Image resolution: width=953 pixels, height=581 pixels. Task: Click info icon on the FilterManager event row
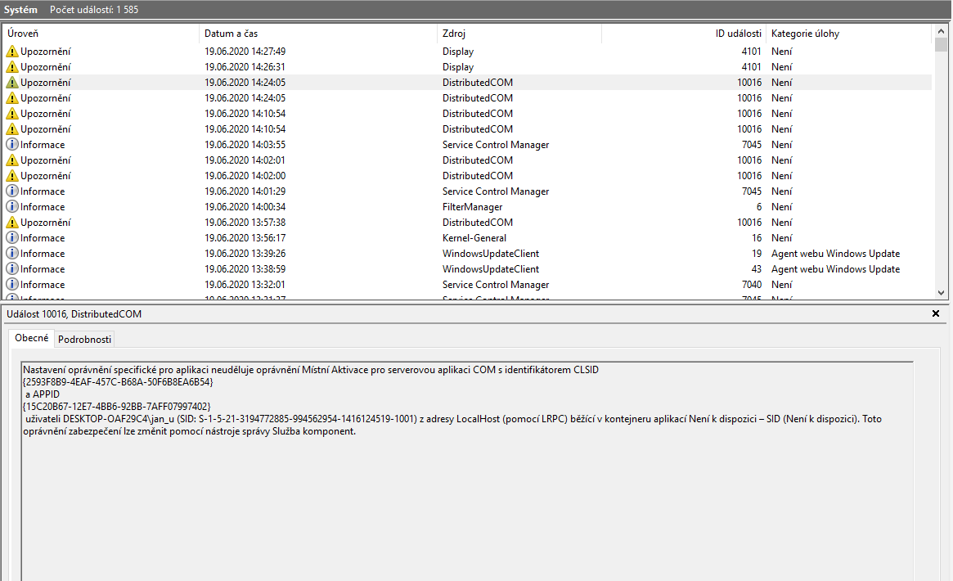(x=11, y=207)
